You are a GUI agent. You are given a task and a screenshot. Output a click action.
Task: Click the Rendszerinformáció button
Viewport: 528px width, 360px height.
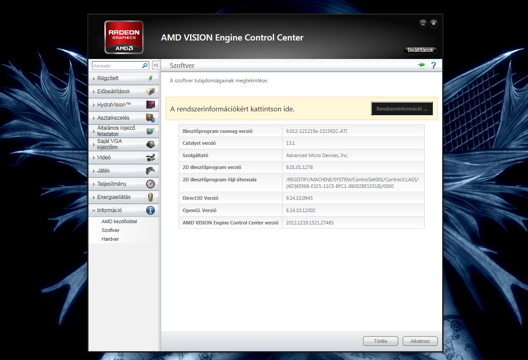(402, 109)
